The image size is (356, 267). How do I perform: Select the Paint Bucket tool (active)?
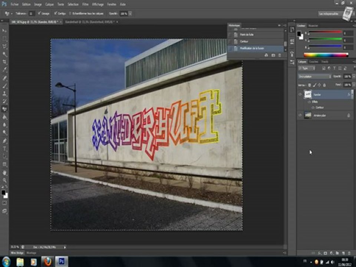click(4, 109)
